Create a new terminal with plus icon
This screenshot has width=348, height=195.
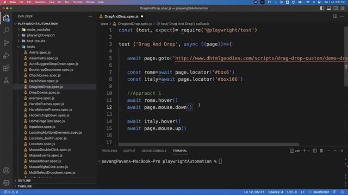(304, 151)
